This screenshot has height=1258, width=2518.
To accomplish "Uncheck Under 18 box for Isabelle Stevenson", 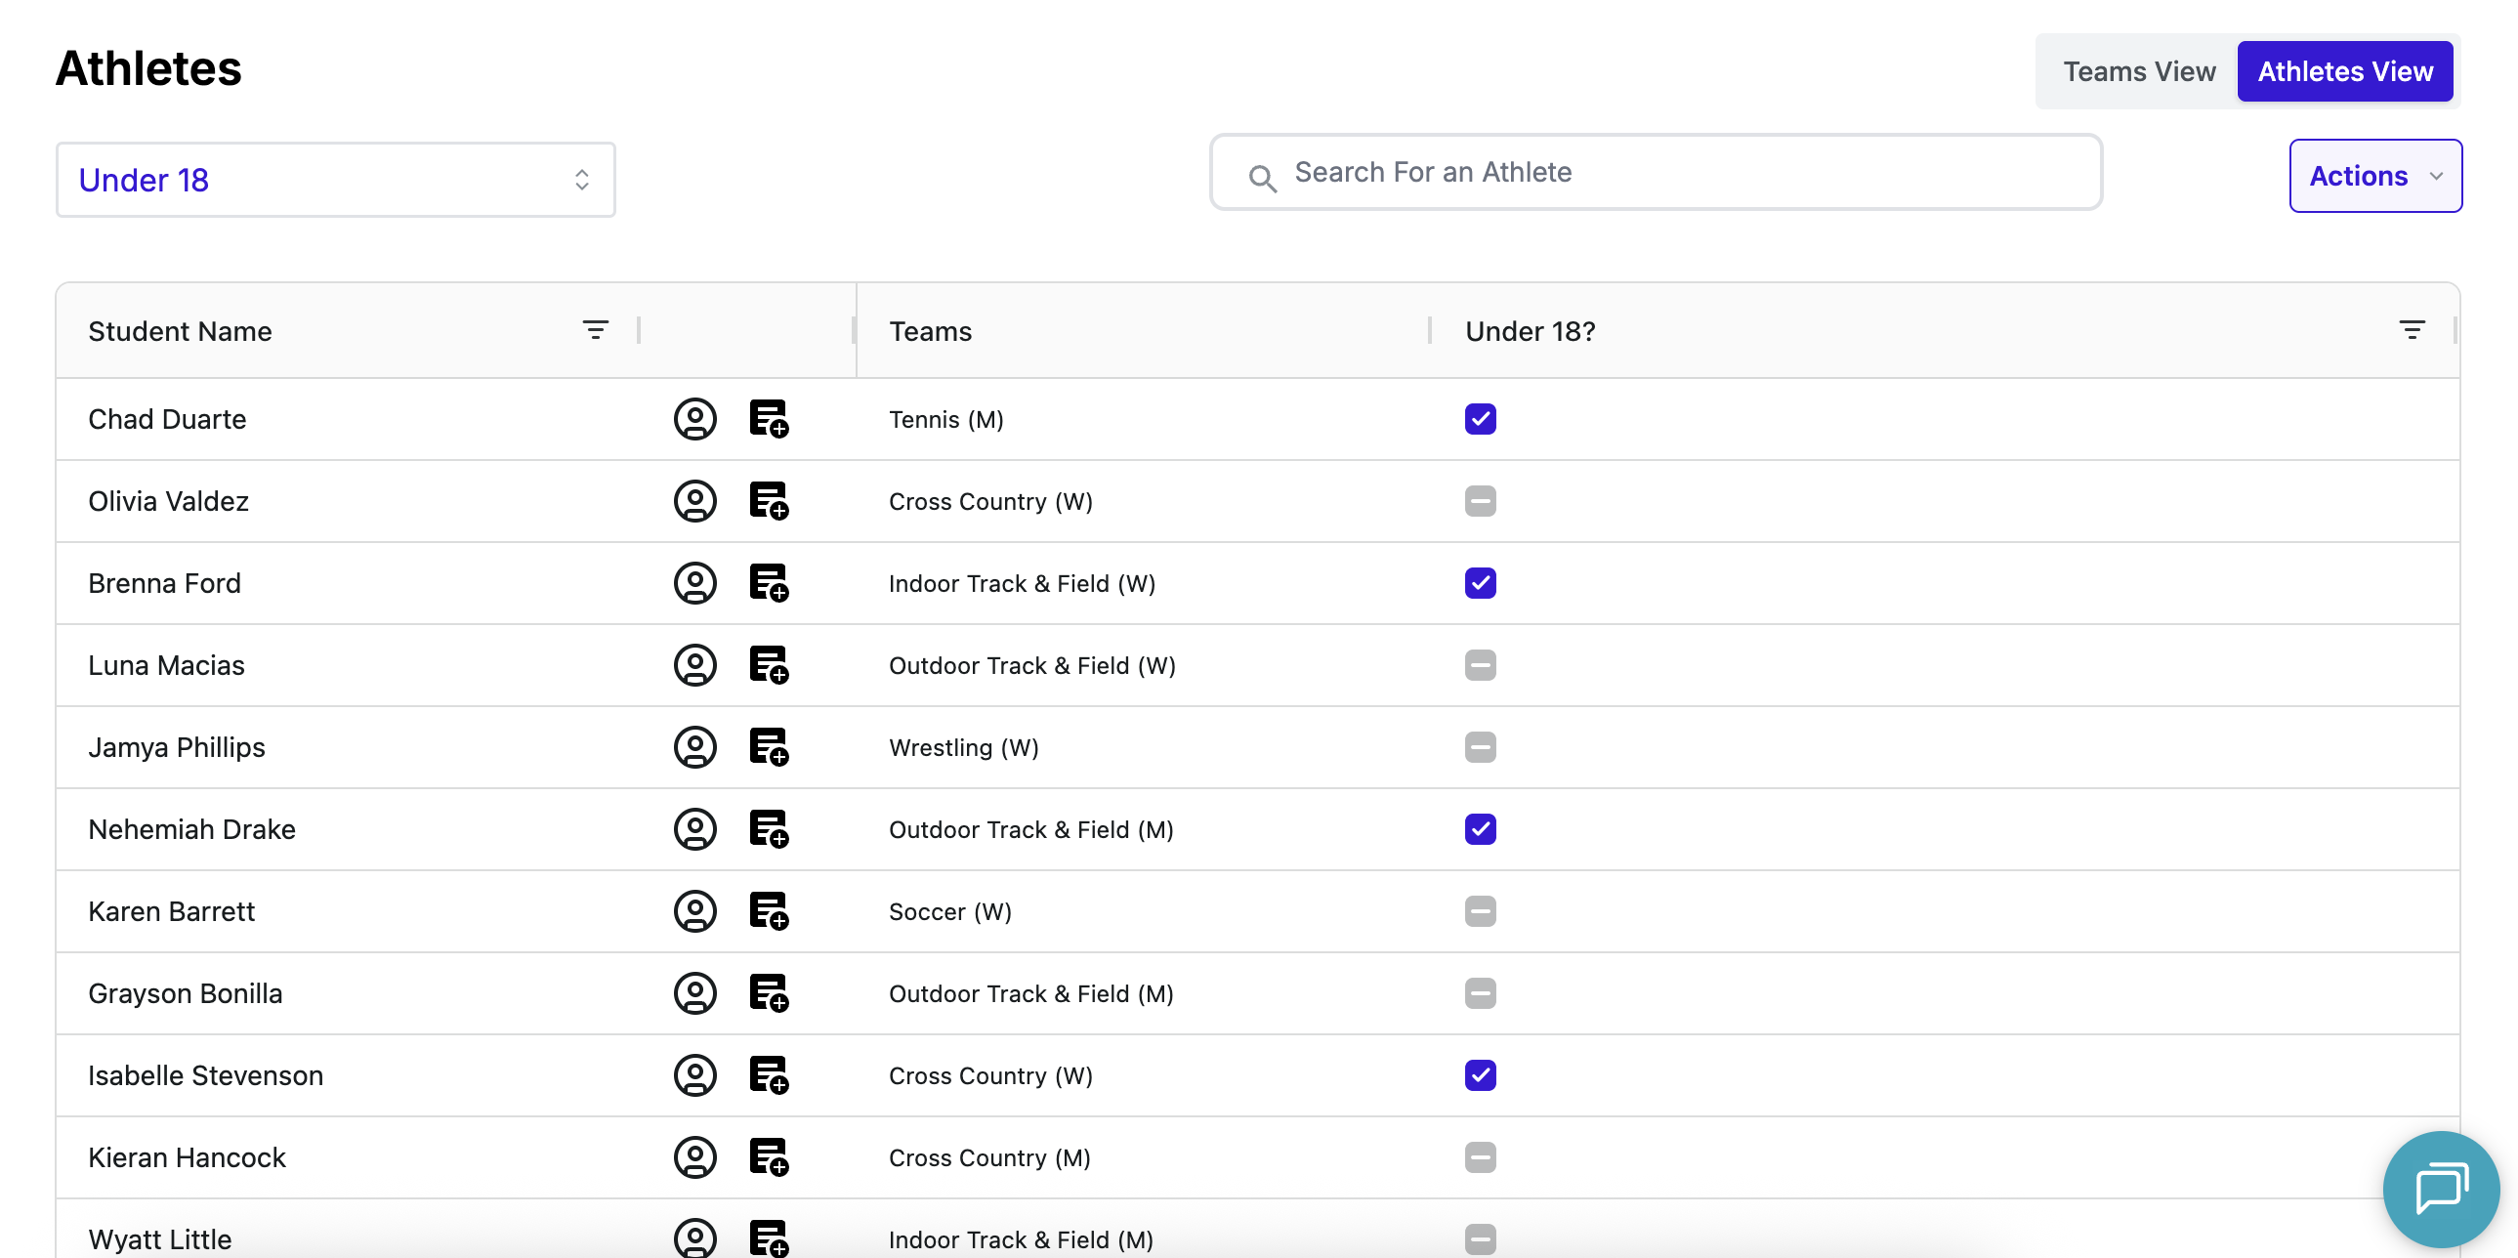I will point(1480,1075).
